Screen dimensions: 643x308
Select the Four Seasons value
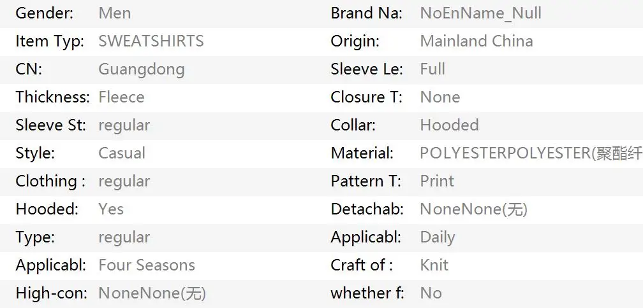pyautogui.click(x=147, y=265)
